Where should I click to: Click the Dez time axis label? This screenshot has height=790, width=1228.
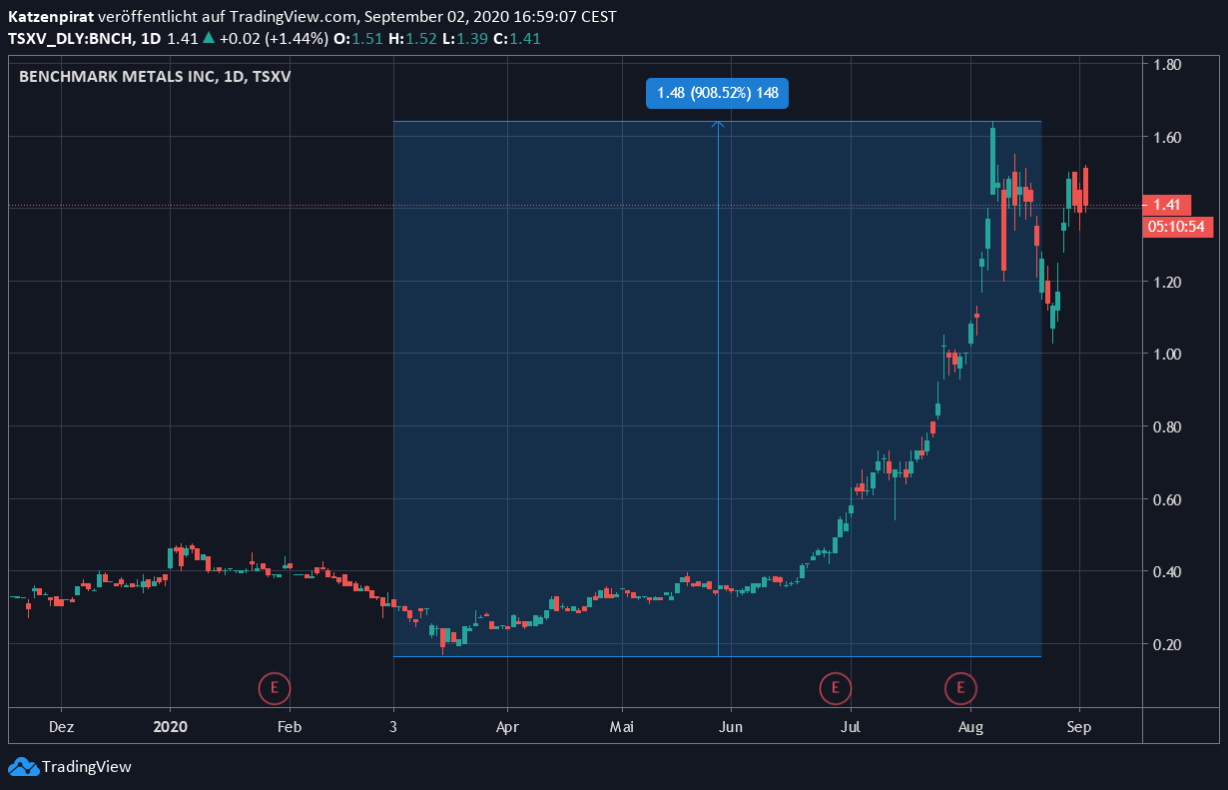[61, 727]
